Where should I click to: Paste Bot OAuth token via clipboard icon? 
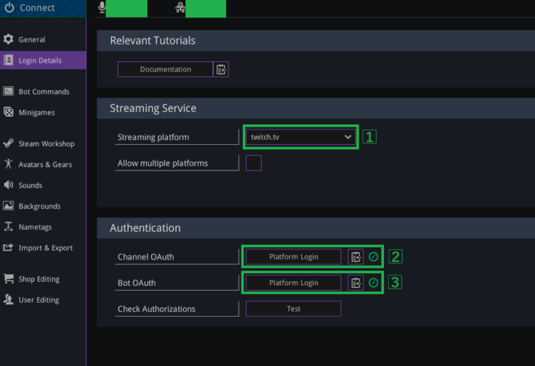[356, 283]
